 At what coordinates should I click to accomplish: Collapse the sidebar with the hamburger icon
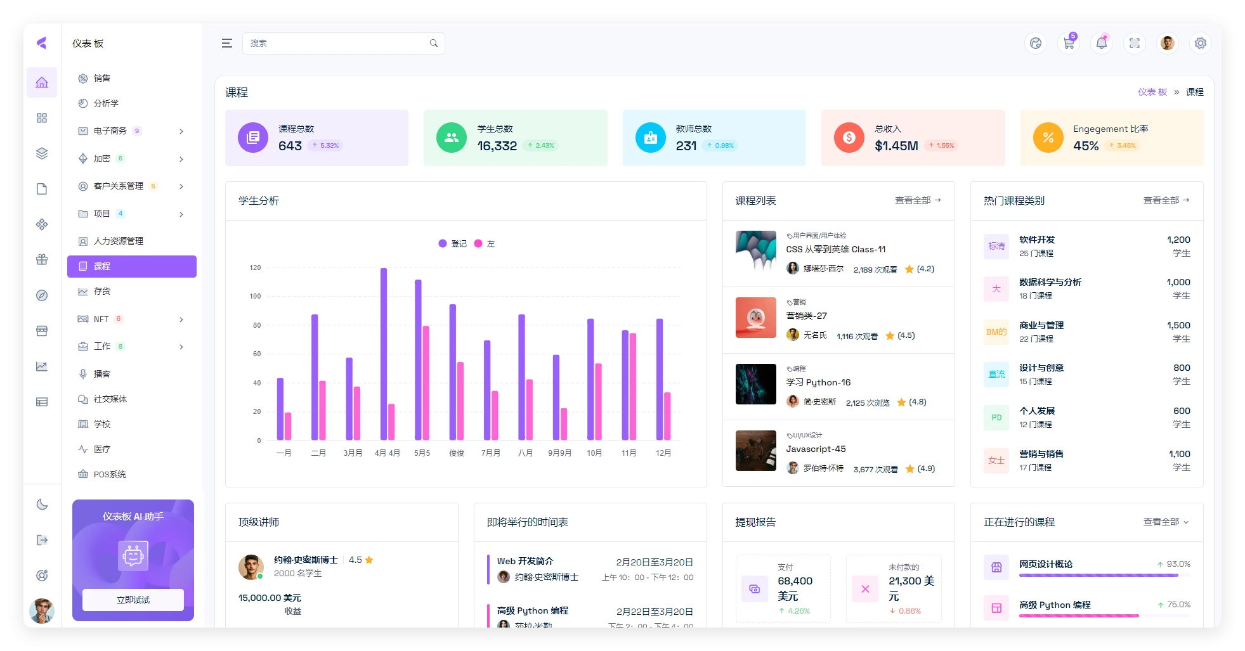pos(226,43)
